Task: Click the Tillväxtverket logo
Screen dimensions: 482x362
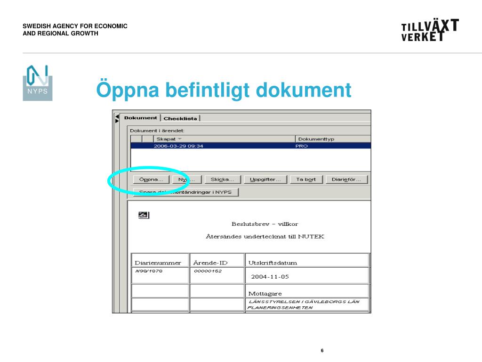Action: (x=430, y=30)
